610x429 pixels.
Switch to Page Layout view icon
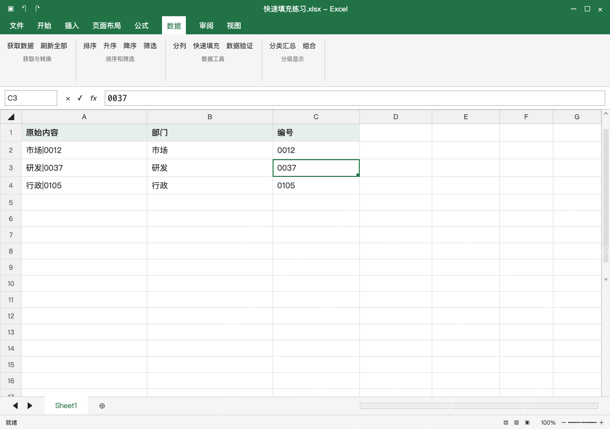click(x=516, y=422)
